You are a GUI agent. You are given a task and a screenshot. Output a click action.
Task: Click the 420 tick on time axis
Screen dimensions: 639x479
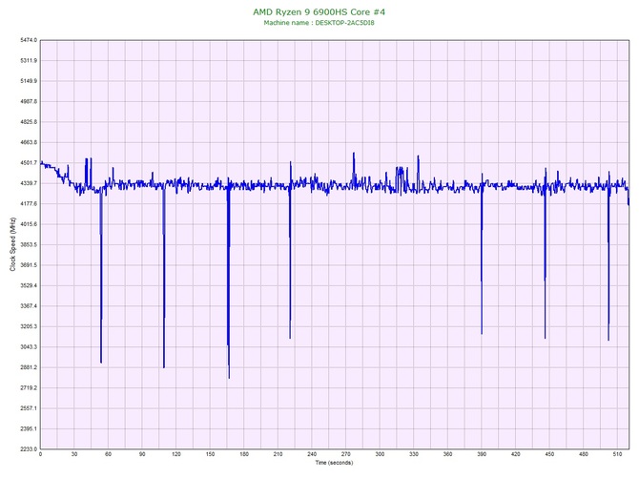[516, 454]
